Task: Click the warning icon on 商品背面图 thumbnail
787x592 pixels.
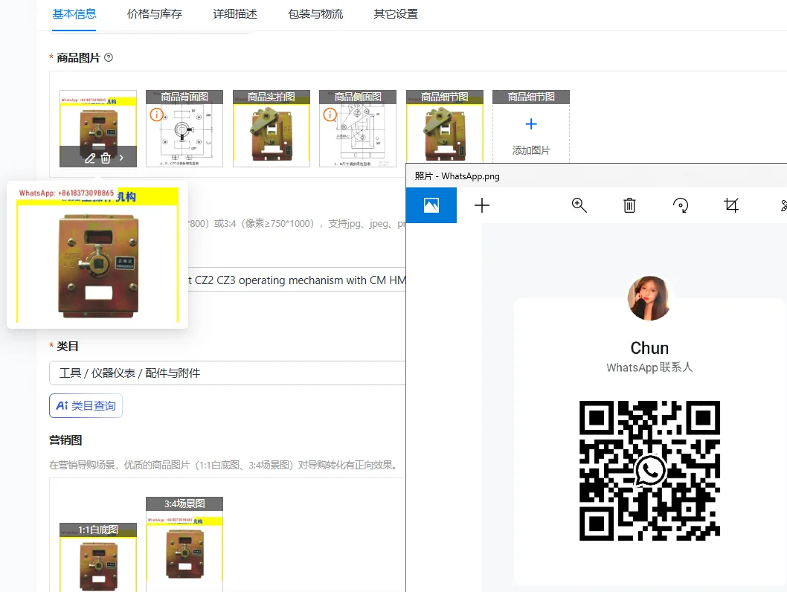Action: [156, 115]
